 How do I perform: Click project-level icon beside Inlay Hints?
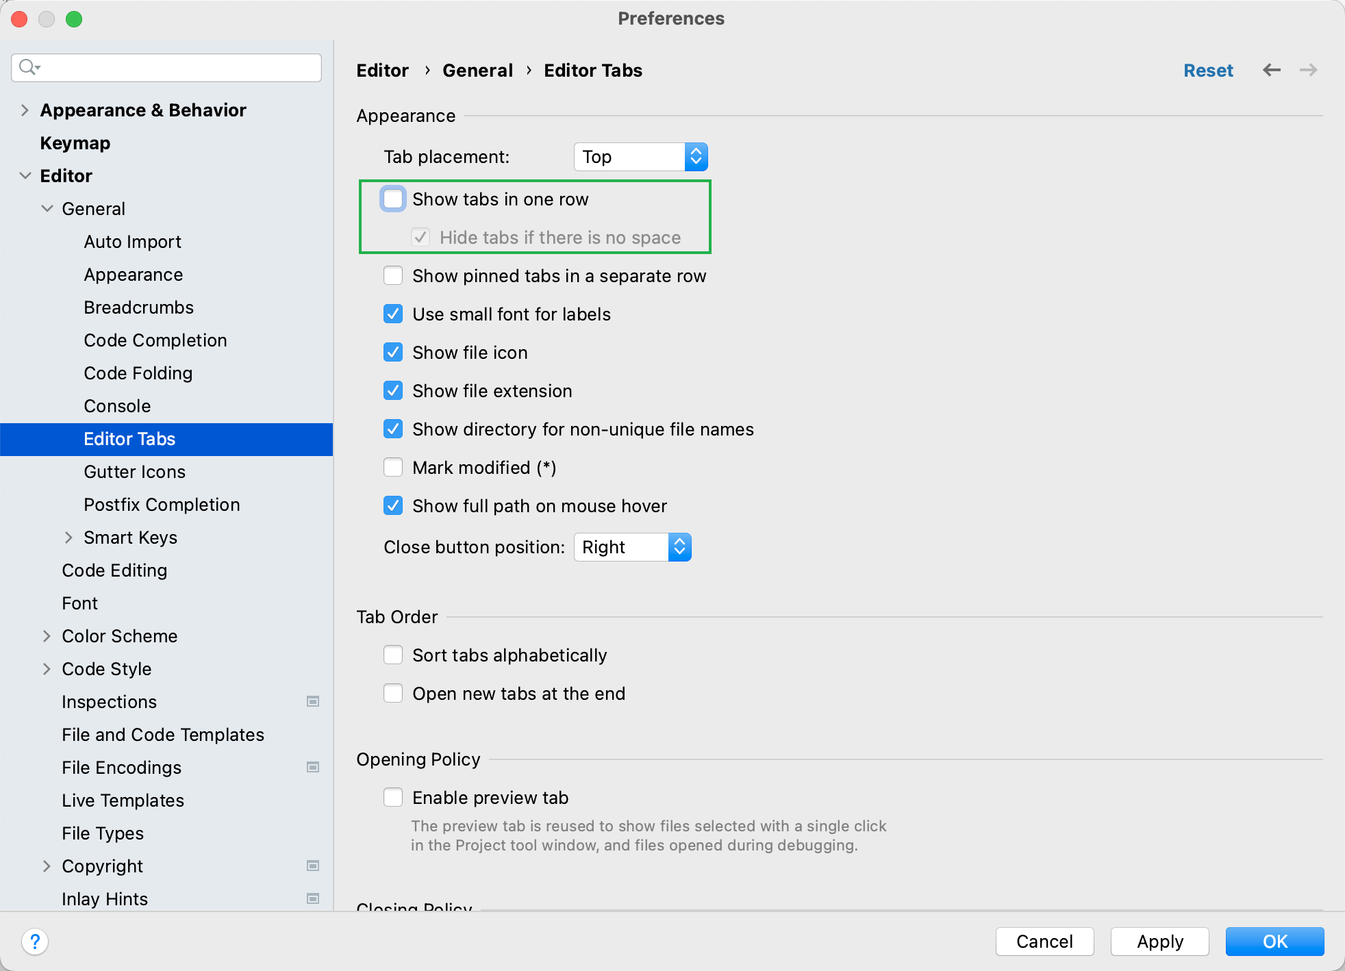[313, 898]
